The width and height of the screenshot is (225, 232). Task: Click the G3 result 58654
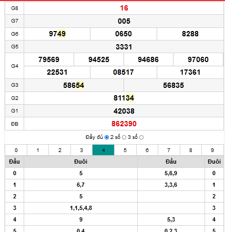click(74, 85)
